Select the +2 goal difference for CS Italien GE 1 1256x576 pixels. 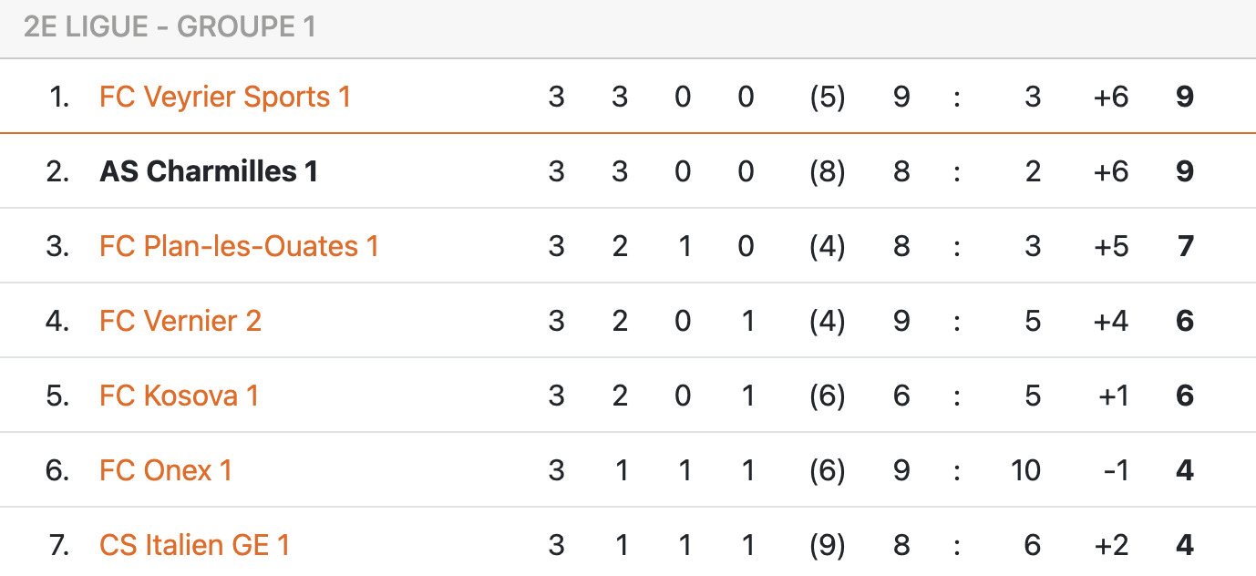coord(1111,545)
